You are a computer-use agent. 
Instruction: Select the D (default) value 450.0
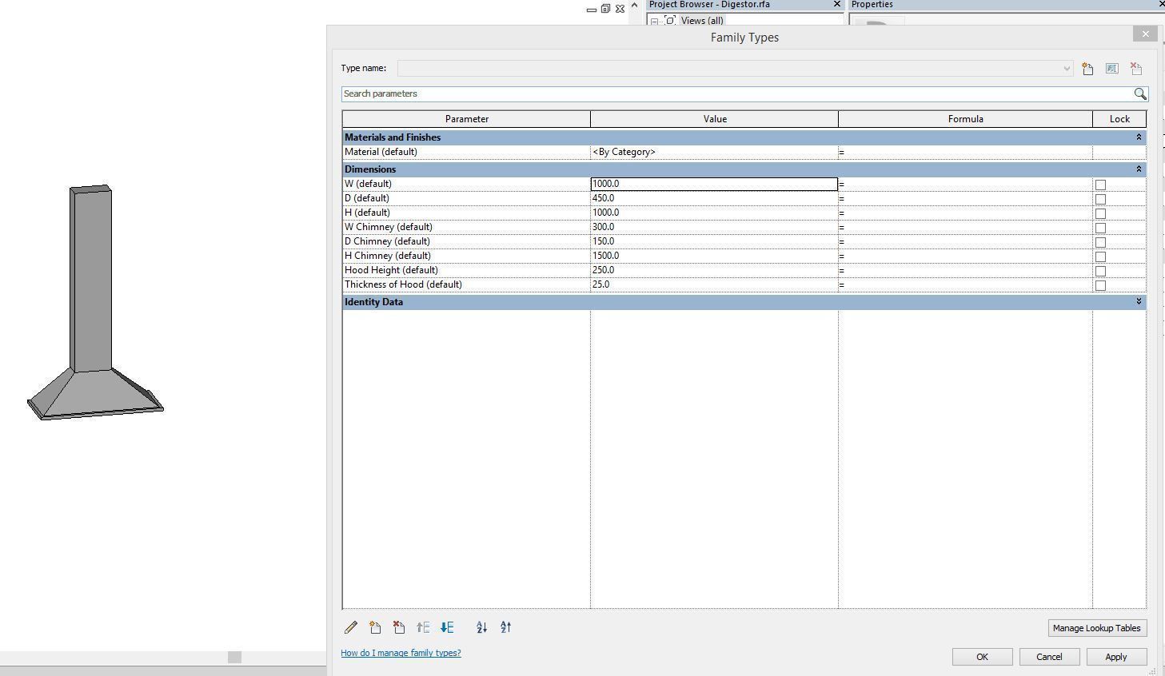tap(714, 198)
